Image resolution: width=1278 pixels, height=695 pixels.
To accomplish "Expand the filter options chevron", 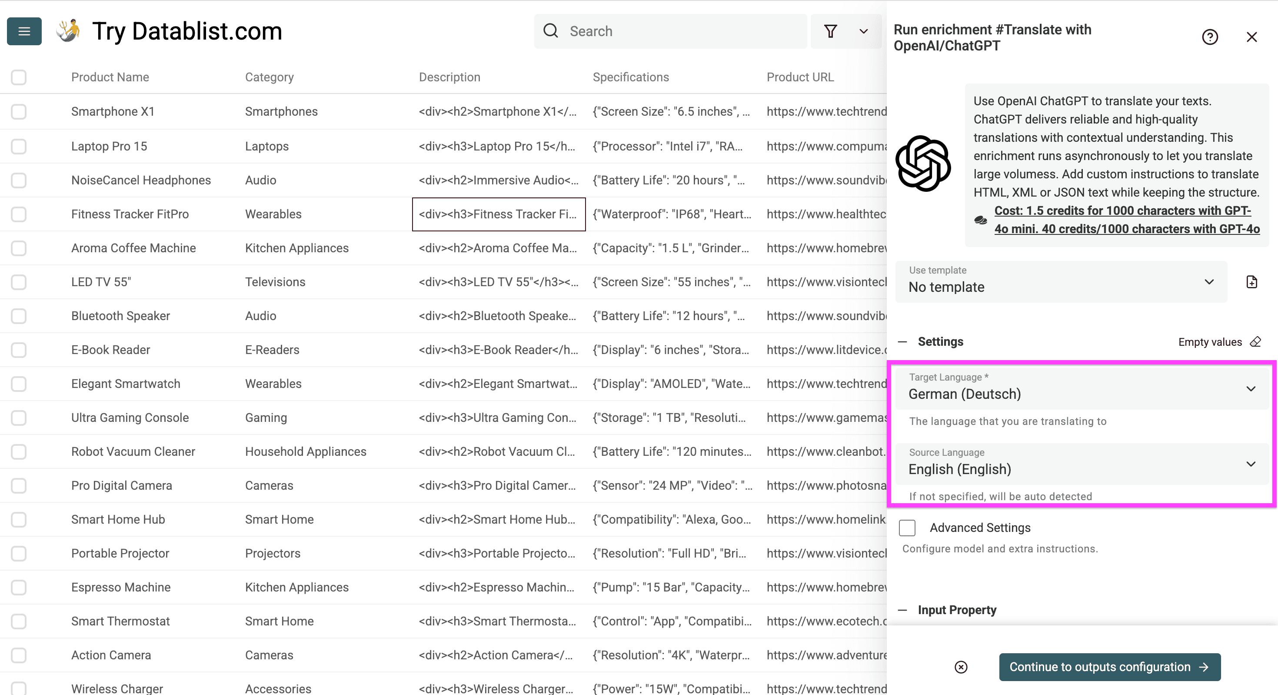I will click(863, 31).
